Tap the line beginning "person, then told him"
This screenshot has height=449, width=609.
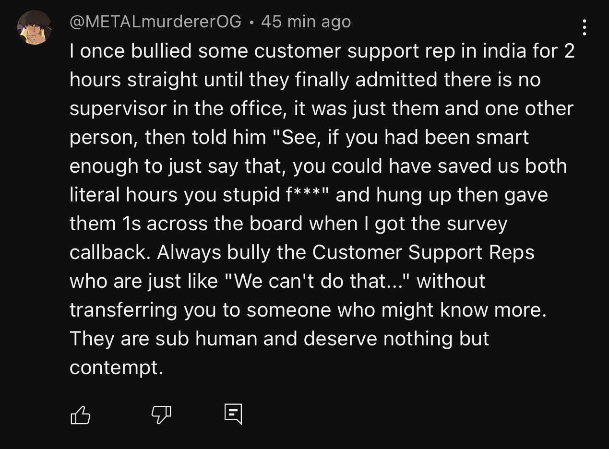pyautogui.click(x=299, y=137)
